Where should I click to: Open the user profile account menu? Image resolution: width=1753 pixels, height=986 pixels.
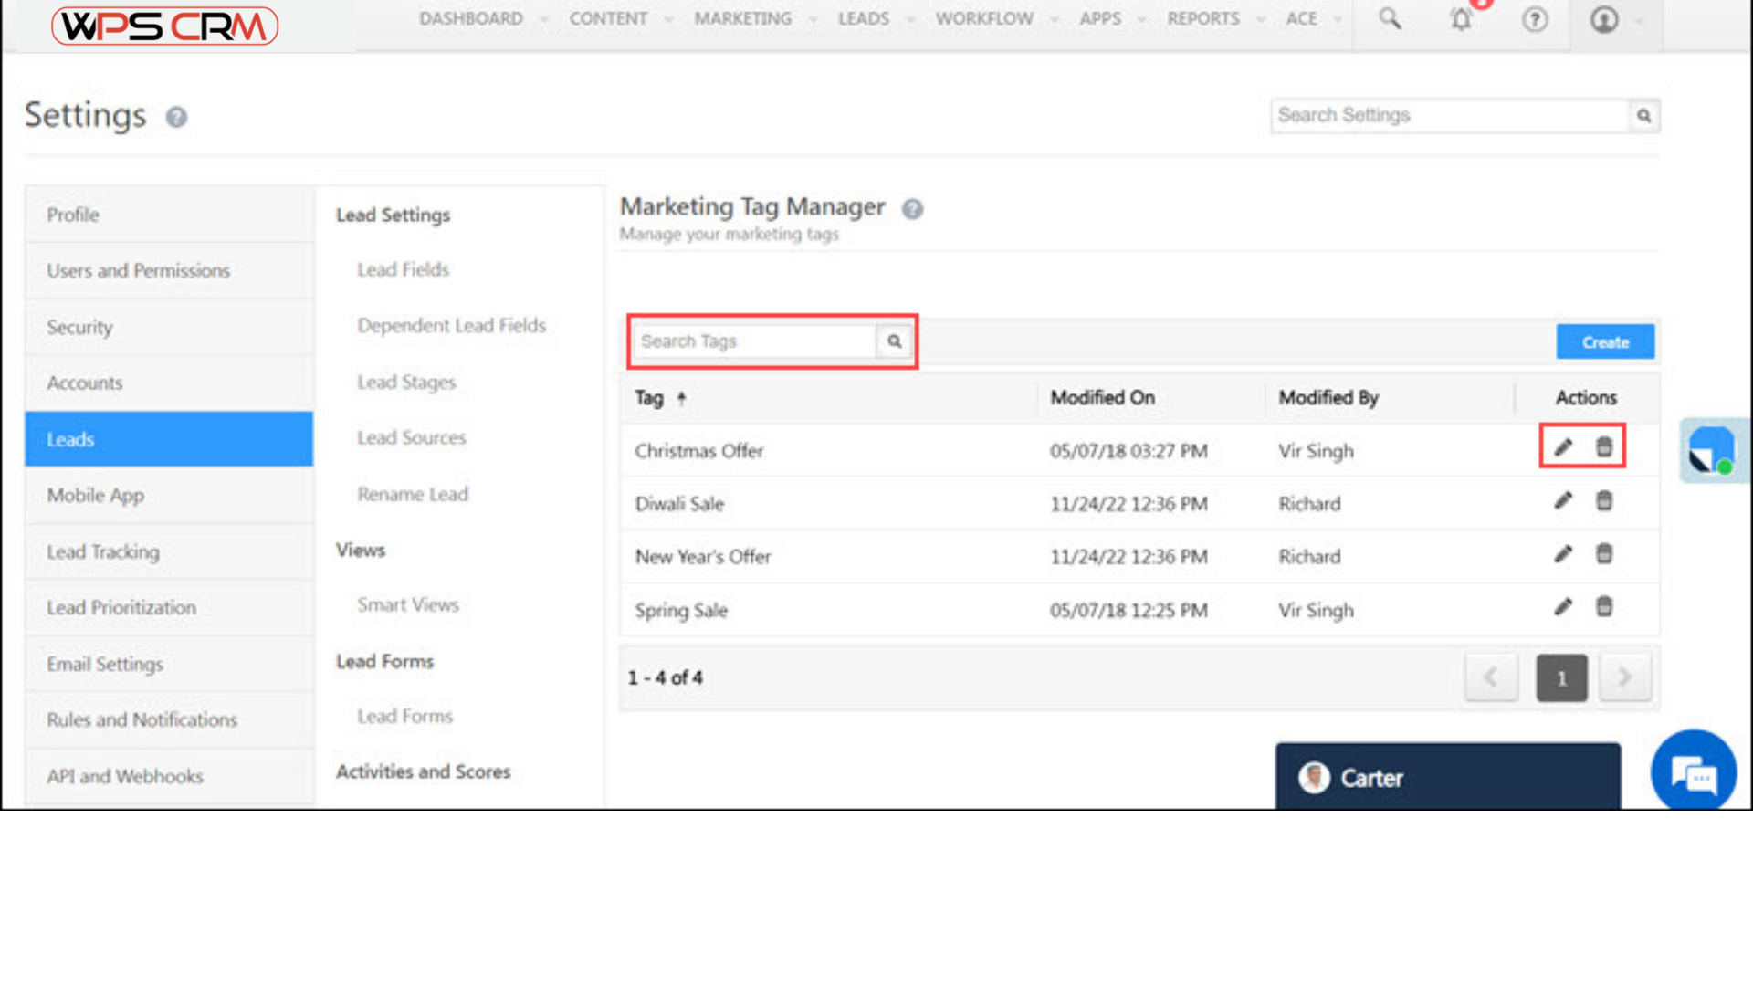[x=1604, y=19]
